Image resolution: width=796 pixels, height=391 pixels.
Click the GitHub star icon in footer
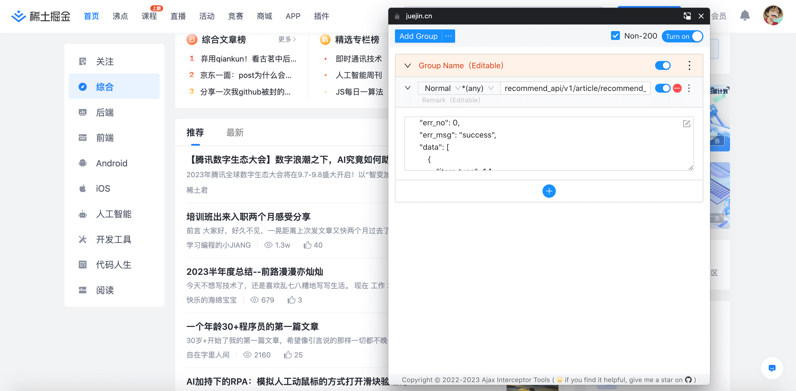coord(688,380)
